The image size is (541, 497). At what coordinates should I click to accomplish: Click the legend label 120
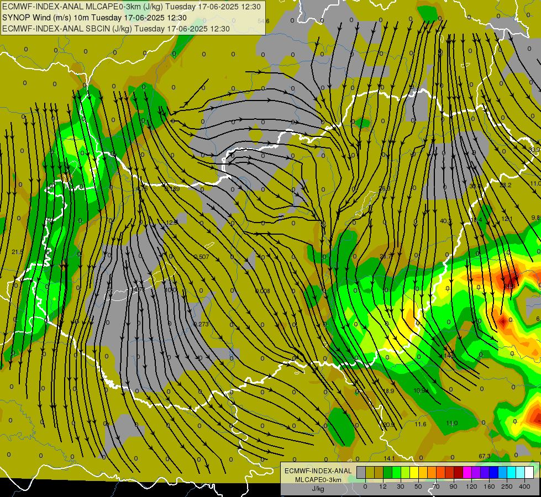[471, 487]
